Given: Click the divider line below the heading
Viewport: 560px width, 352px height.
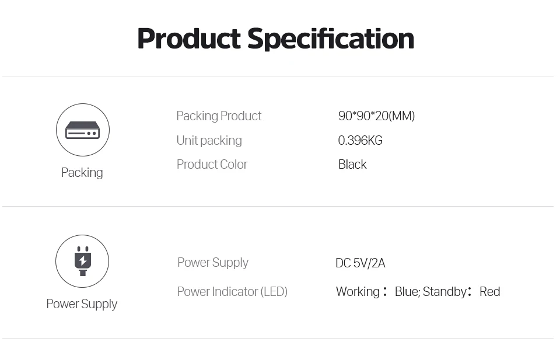Looking at the screenshot, I should (278, 76).
